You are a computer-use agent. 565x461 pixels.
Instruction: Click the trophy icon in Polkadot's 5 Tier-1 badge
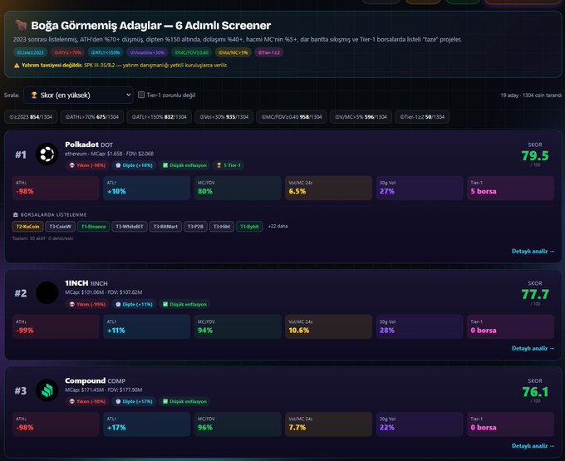(x=219, y=165)
